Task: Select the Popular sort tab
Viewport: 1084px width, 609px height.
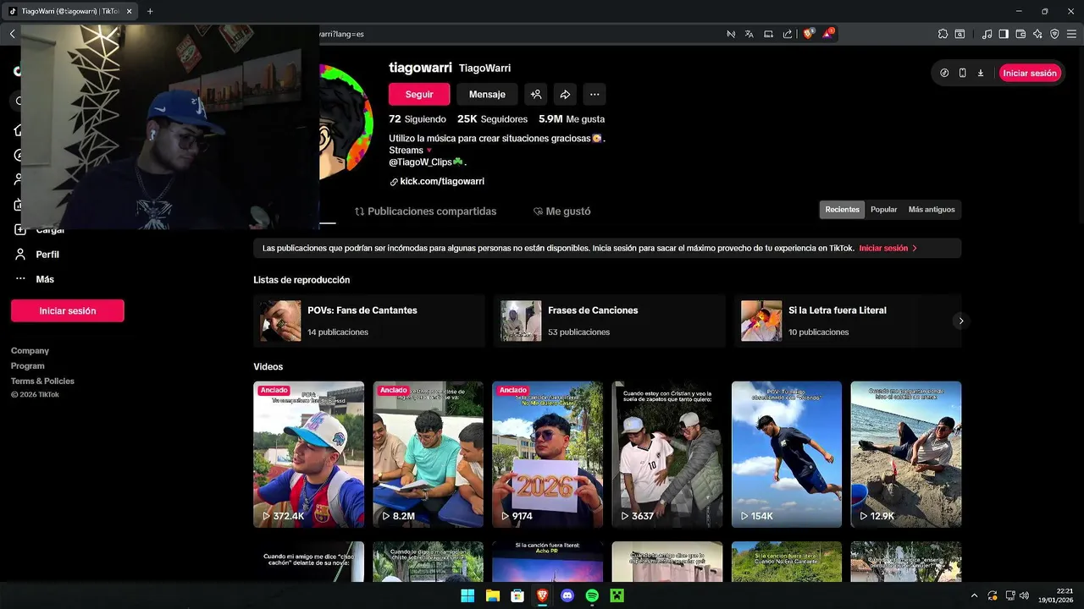Action: 883,210
